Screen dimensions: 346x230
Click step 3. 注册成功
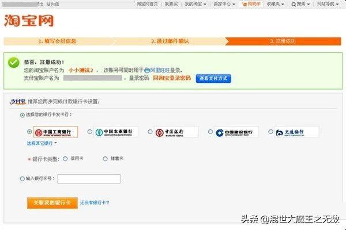pyautogui.click(x=283, y=41)
